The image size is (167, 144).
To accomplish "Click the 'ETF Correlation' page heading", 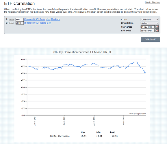I will click(19, 3).
